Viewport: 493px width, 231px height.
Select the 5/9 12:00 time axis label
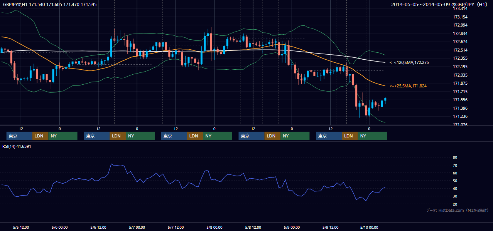[330, 228]
